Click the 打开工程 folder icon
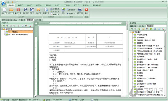The image size is (168, 101). [11, 10]
